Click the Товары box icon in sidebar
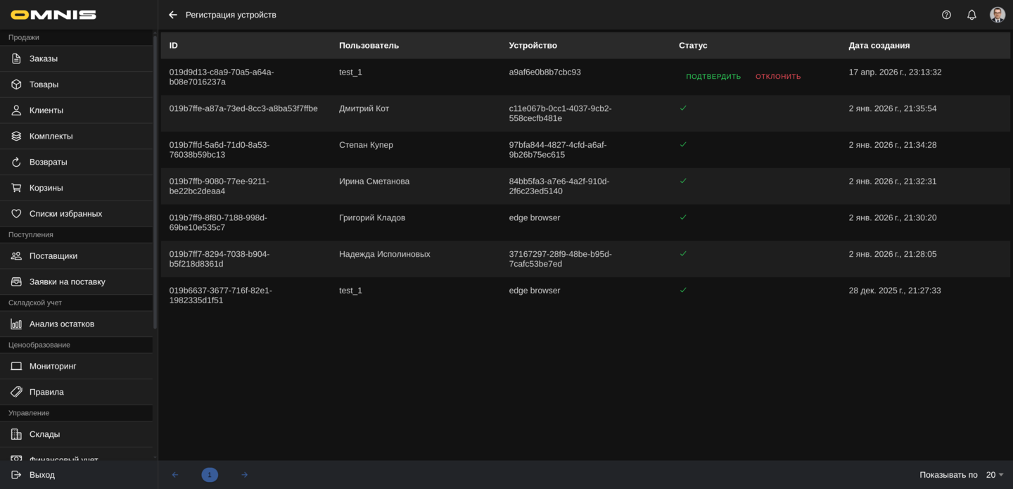 tap(16, 84)
